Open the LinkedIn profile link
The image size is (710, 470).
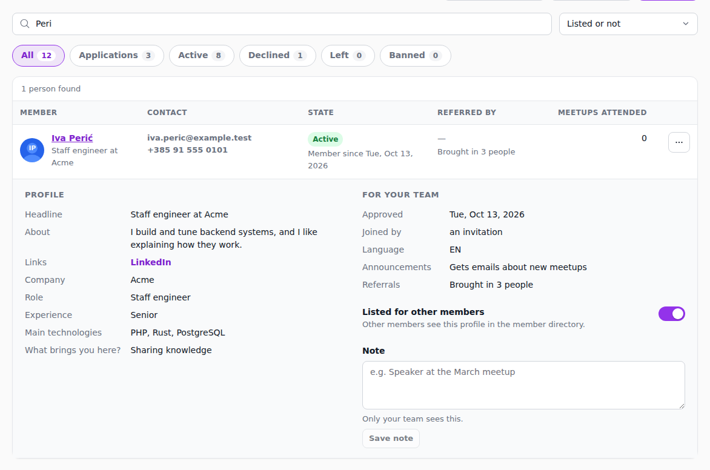(151, 262)
